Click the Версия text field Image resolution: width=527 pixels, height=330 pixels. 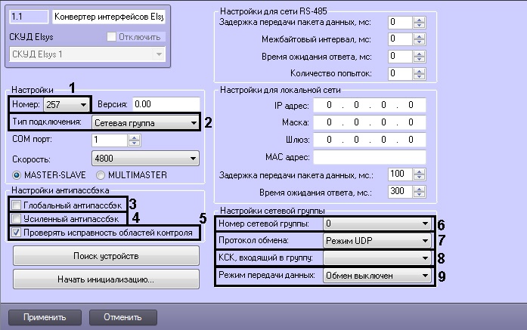[x=166, y=103]
